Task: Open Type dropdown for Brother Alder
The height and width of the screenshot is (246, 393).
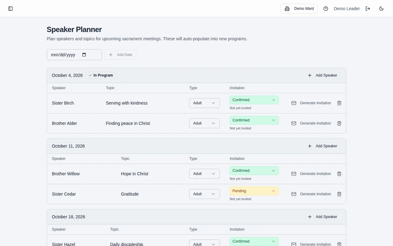Action: click(x=204, y=123)
